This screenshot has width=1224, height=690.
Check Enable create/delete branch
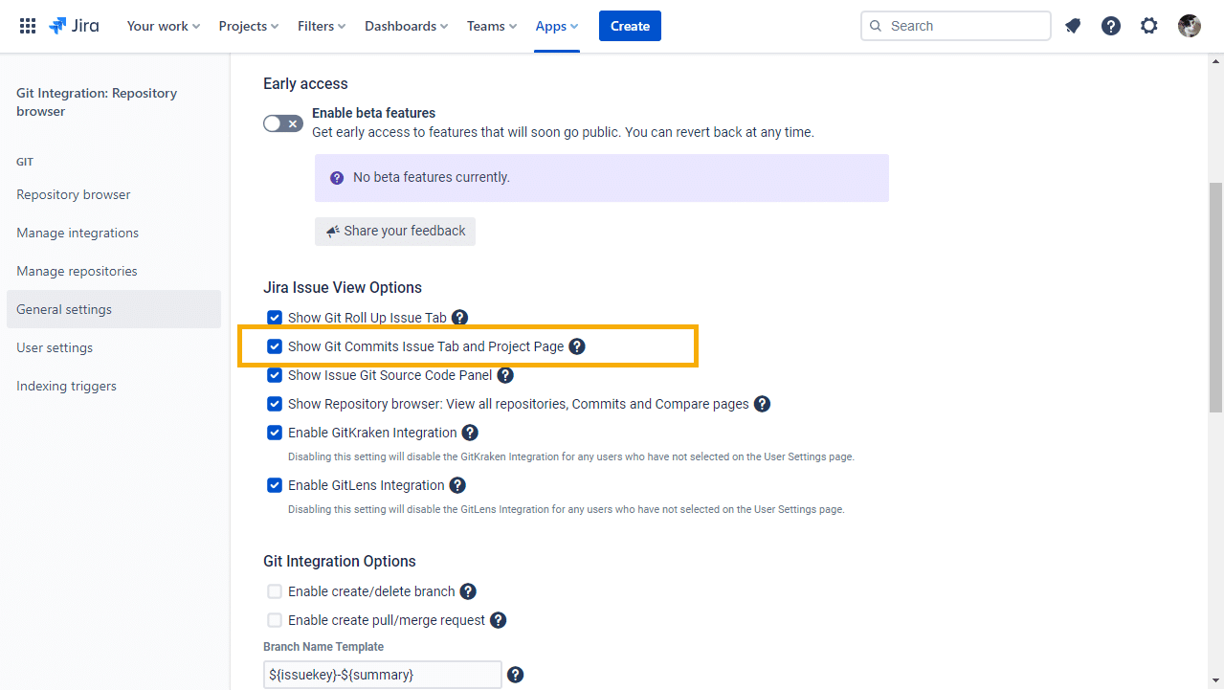click(x=275, y=591)
